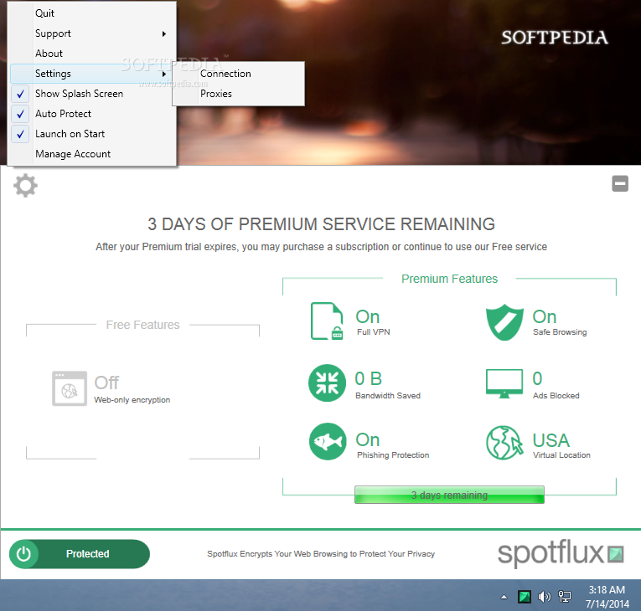The image size is (641, 611).
Task: Click the Full VPN On status
Action: click(368, 317)
